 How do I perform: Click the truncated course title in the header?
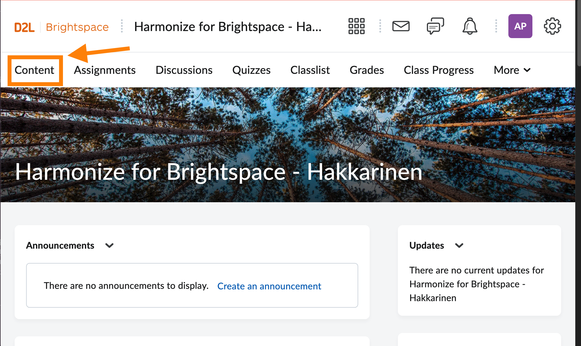coord(228,27)
